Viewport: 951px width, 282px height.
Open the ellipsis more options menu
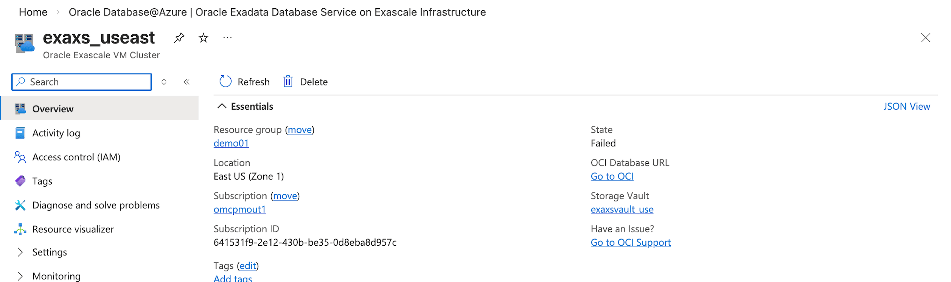[x=227, y=38]
